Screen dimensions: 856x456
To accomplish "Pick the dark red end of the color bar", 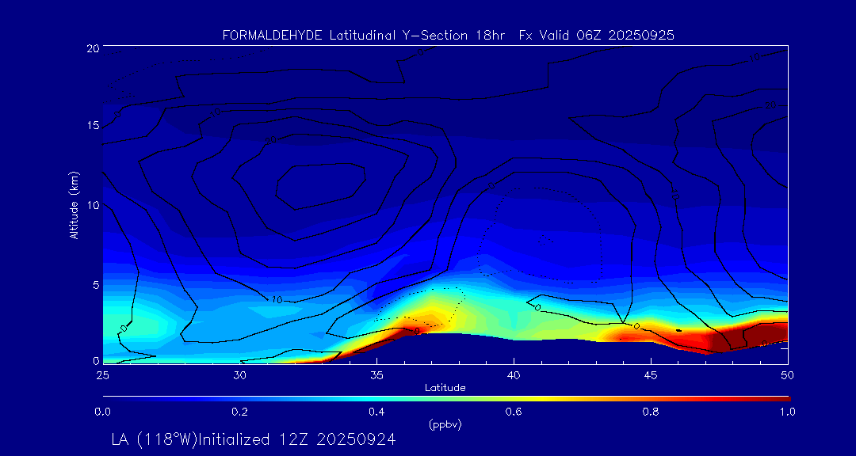I will pyautogui.click(x=781, y=397).
